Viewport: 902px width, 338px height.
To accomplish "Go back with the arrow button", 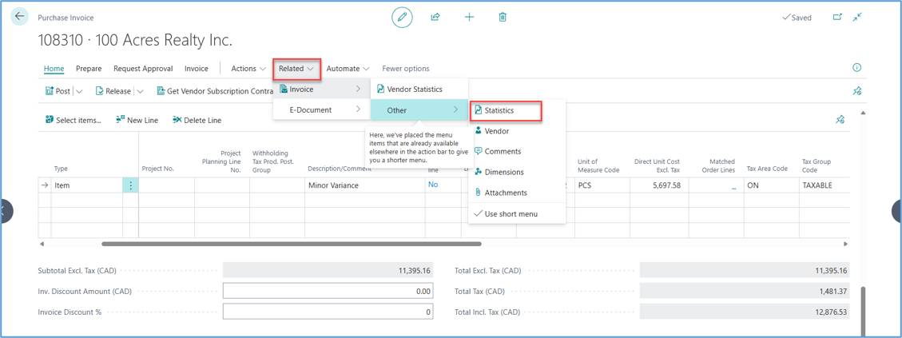I will (x=20, y=16).
